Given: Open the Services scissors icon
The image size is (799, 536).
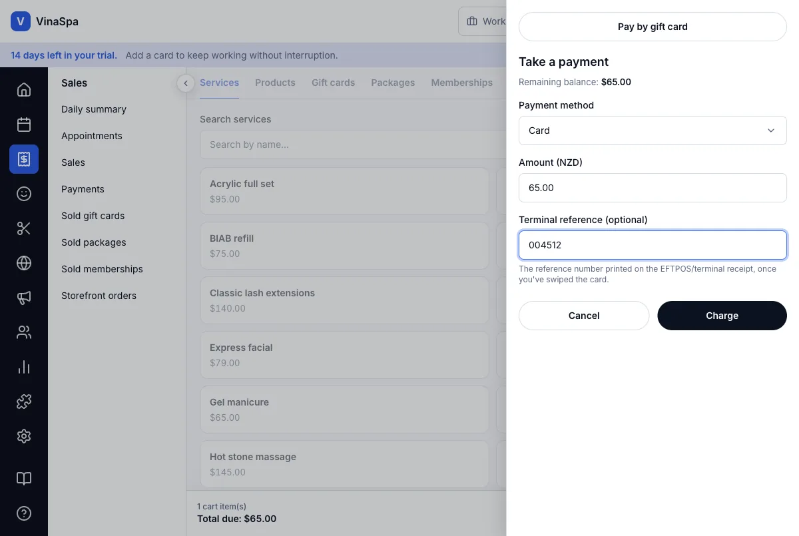Looking at the screenshot, I should pyautogui.click(x=24, y=228).
